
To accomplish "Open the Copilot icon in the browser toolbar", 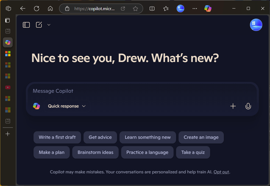I will 208,9.
